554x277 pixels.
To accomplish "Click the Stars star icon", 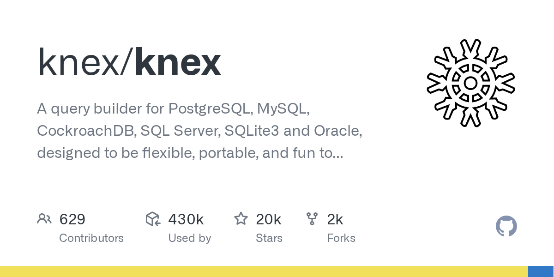I will 241,219.
